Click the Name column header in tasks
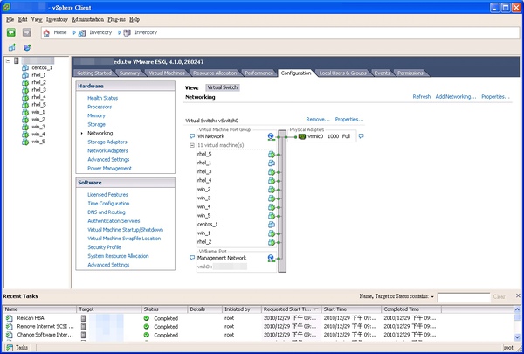 tap(39, 309)
